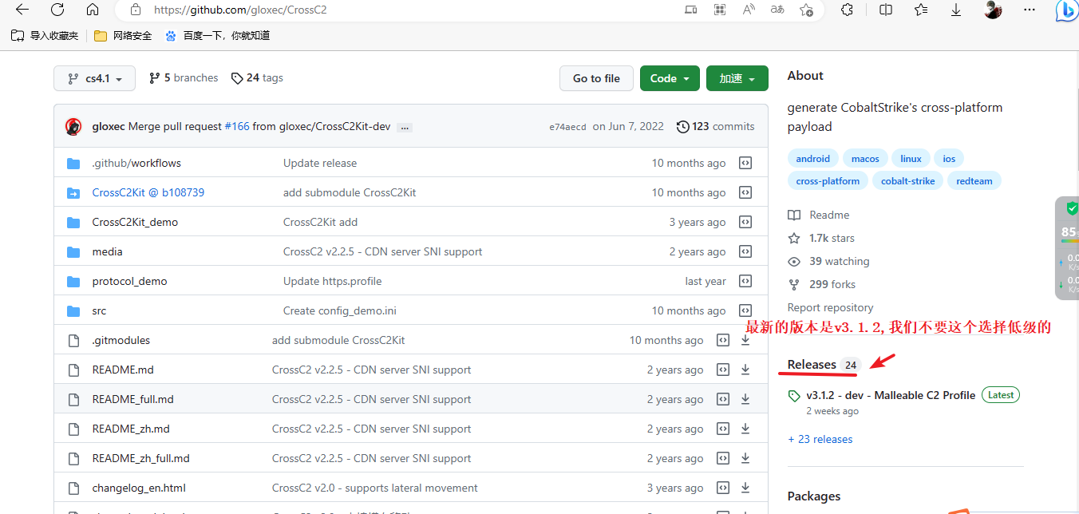Open 网络安全 bookmarks folder
Image resolution: width=1079 pixels, height=514 pixels.
123,35
